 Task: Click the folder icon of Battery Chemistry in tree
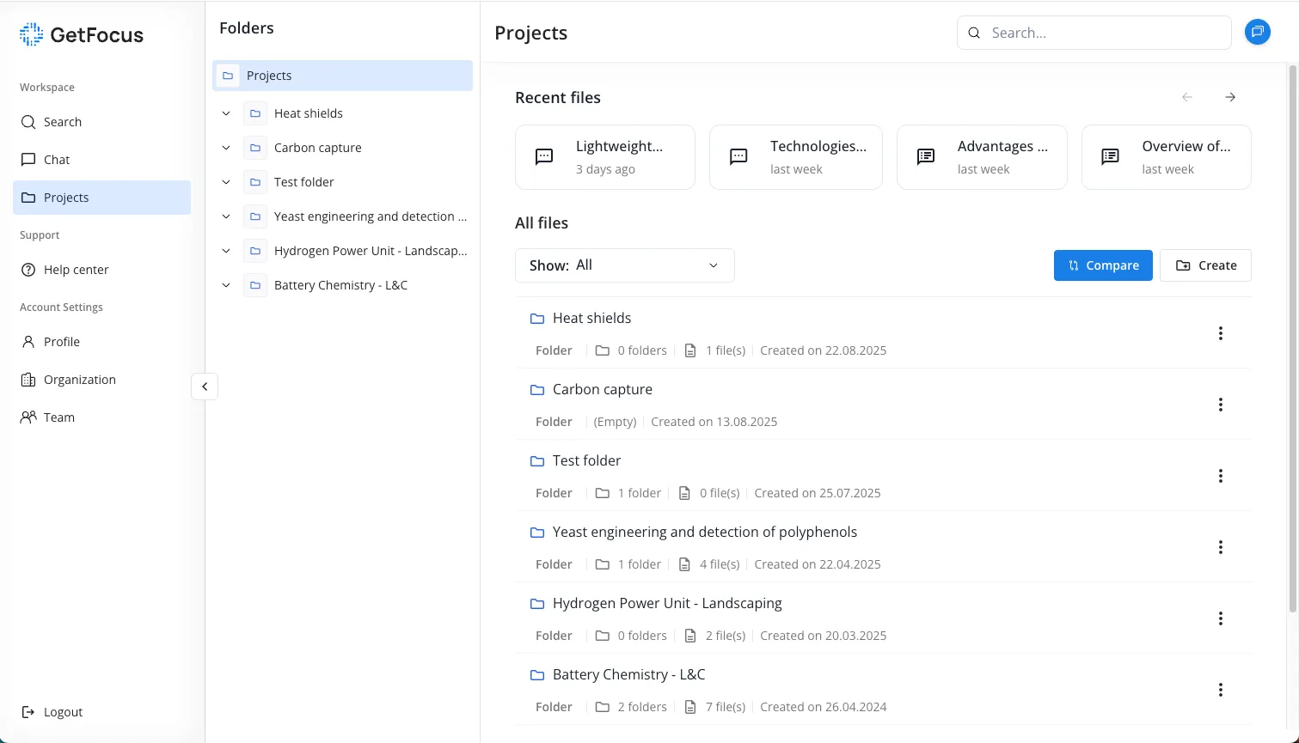pos(255,285)
